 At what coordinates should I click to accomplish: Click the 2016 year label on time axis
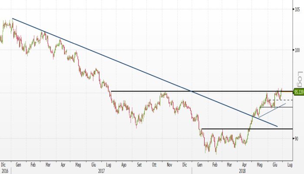(4, 171)
